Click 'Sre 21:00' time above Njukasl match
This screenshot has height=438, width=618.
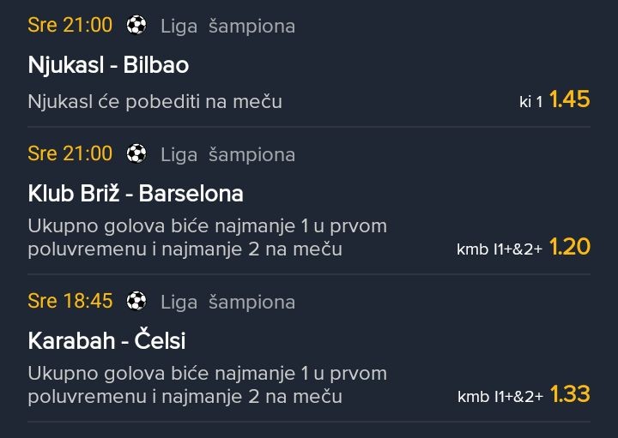point(70,26)
